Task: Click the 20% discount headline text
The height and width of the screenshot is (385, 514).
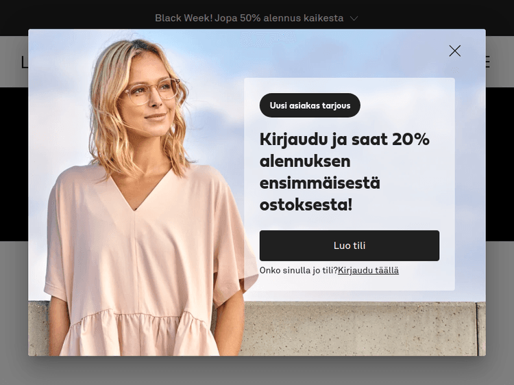Action: [344, 172]
